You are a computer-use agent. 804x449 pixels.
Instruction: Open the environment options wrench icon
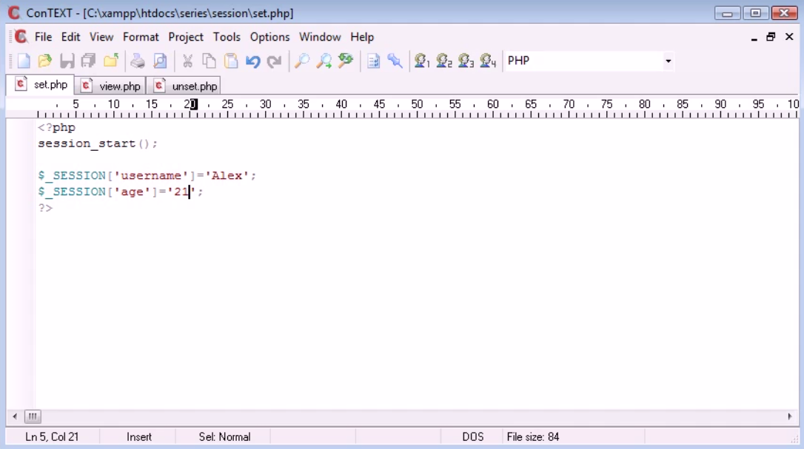pos(395,61)
